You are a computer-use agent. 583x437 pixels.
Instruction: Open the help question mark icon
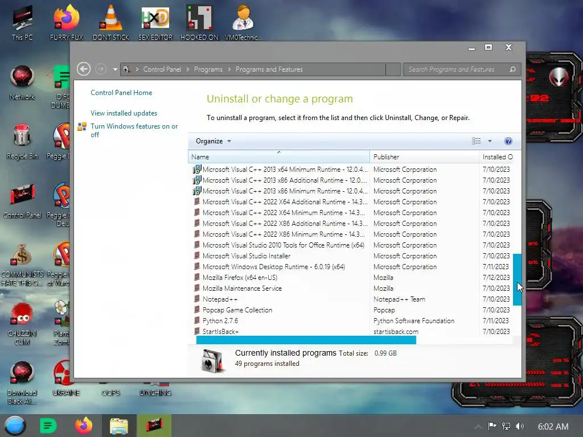point(508,141)
